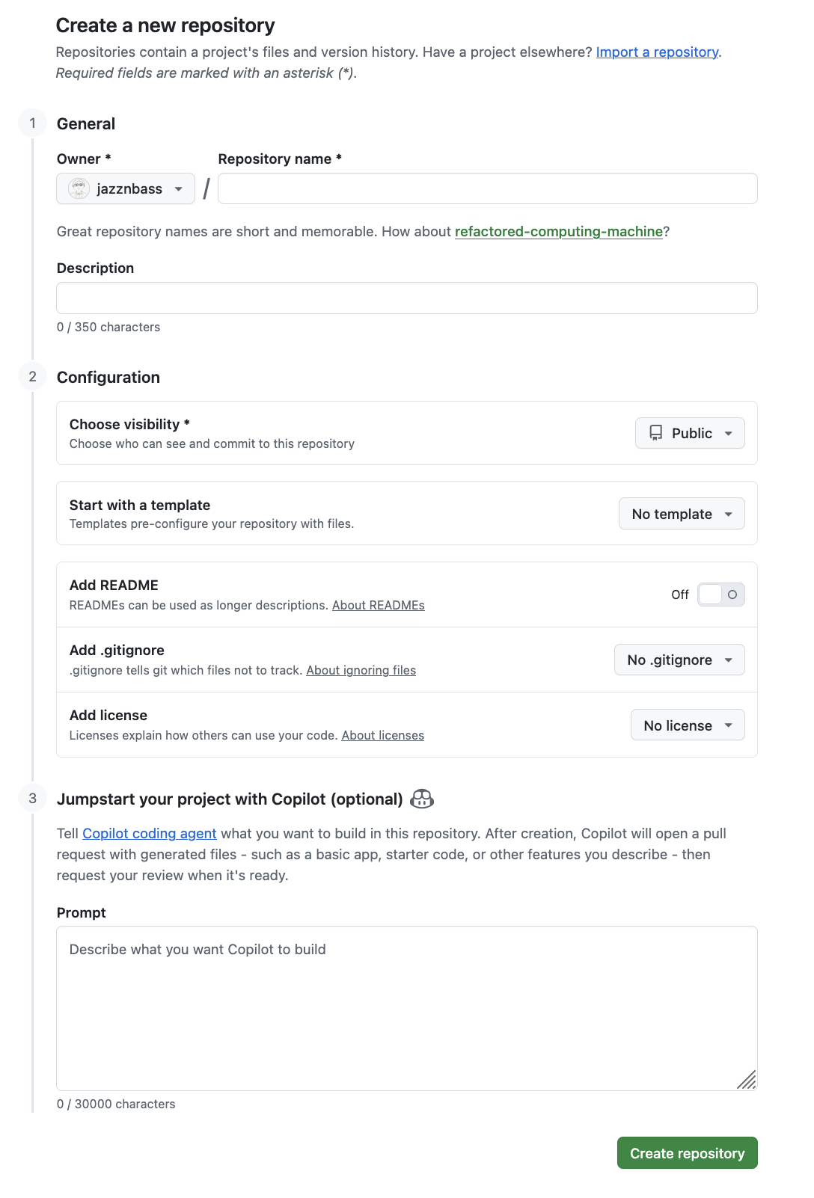Image resolution: width=814 pixels, height=1198 pixels.
Task: Open the About ignoring files link
Action: [361, 671]
